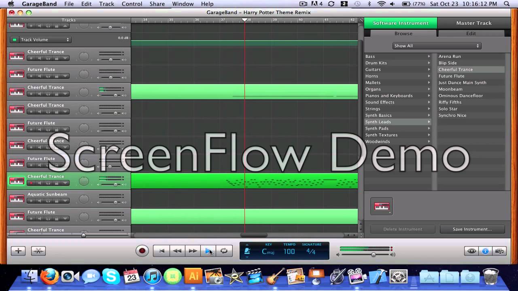Click the tempo value 100 in LCD

click(289, 251)
